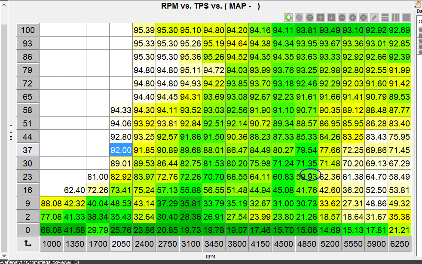Click the 100 TPS row header
The image size is (422, 264).
(x=28, y=30)
